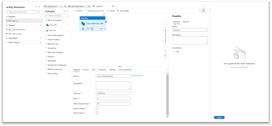This screenshot has height=126, width=272.
Task: Add output arrow on Copy data activity
Action: click(x=101, y=29)
